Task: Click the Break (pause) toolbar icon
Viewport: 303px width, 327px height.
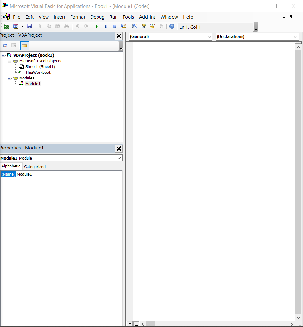Action: click(106, 26)
